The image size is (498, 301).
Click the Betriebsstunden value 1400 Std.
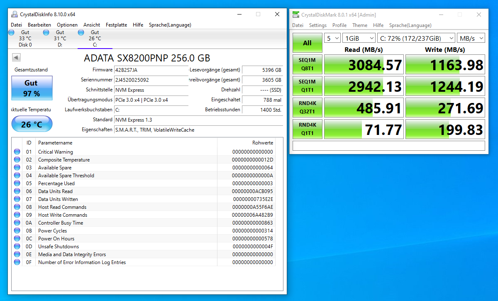262,110
